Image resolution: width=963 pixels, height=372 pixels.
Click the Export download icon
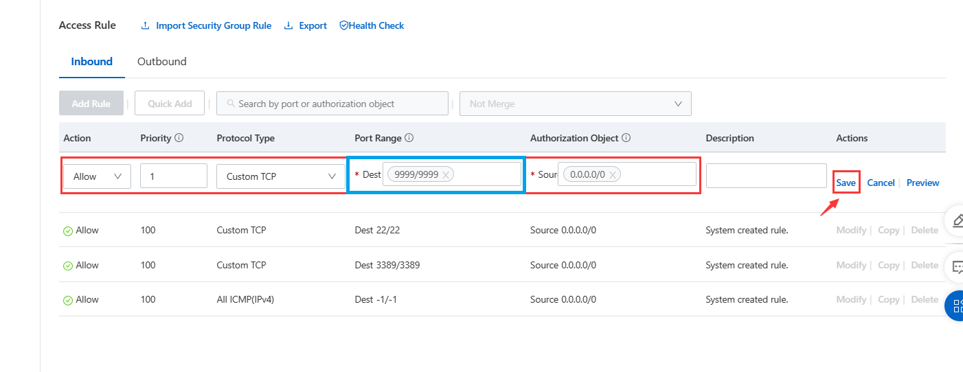point(288,26)
